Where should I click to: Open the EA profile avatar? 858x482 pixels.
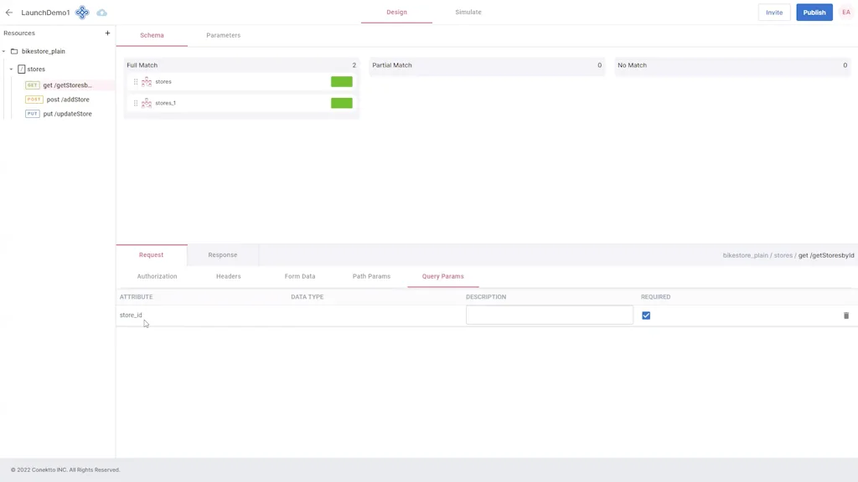[x=846, y=12]
